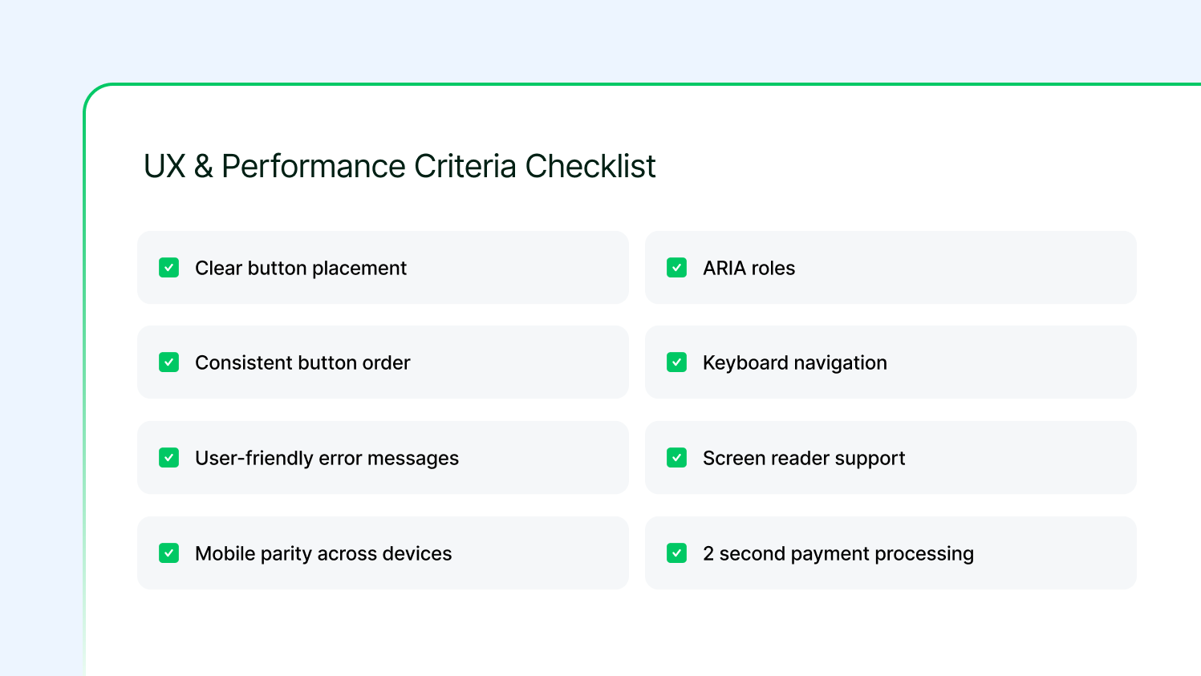Uncheck the User-friendly error messages checkbox
Screen dimensions: 1201x676
[x=169, y=458]
